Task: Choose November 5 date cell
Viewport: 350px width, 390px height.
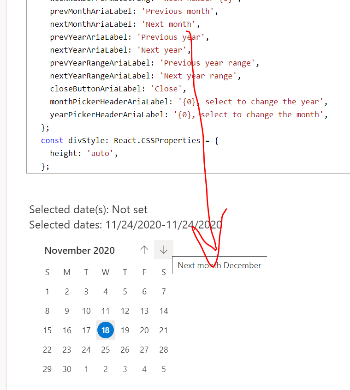Action: (125, 292)
